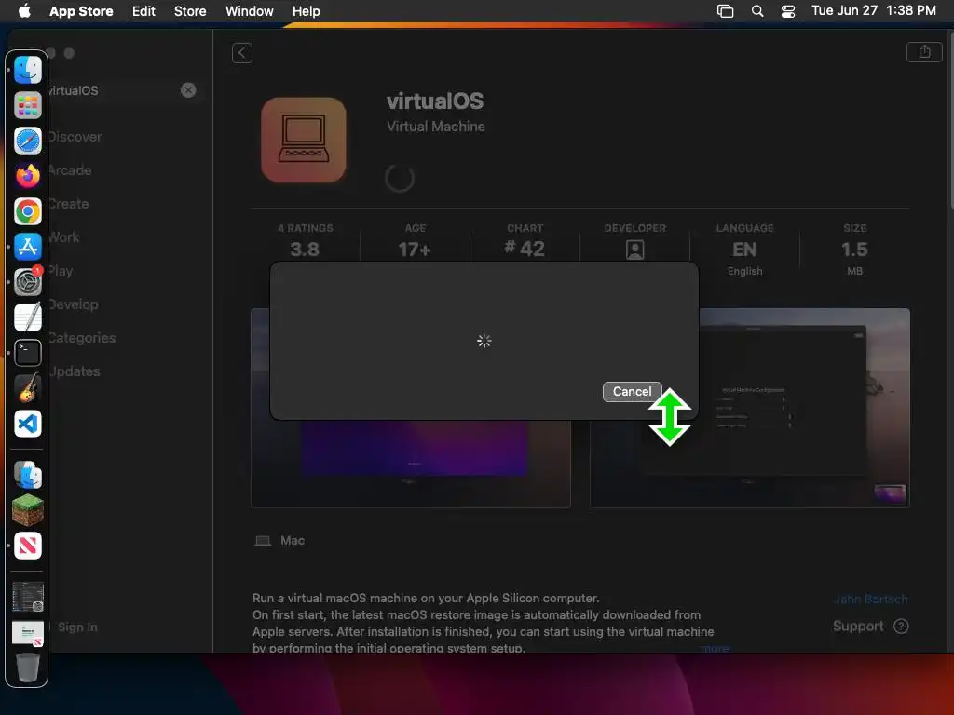Expand description with the more link
Viewport: 954px width, 715px height.
click(715, 648)
